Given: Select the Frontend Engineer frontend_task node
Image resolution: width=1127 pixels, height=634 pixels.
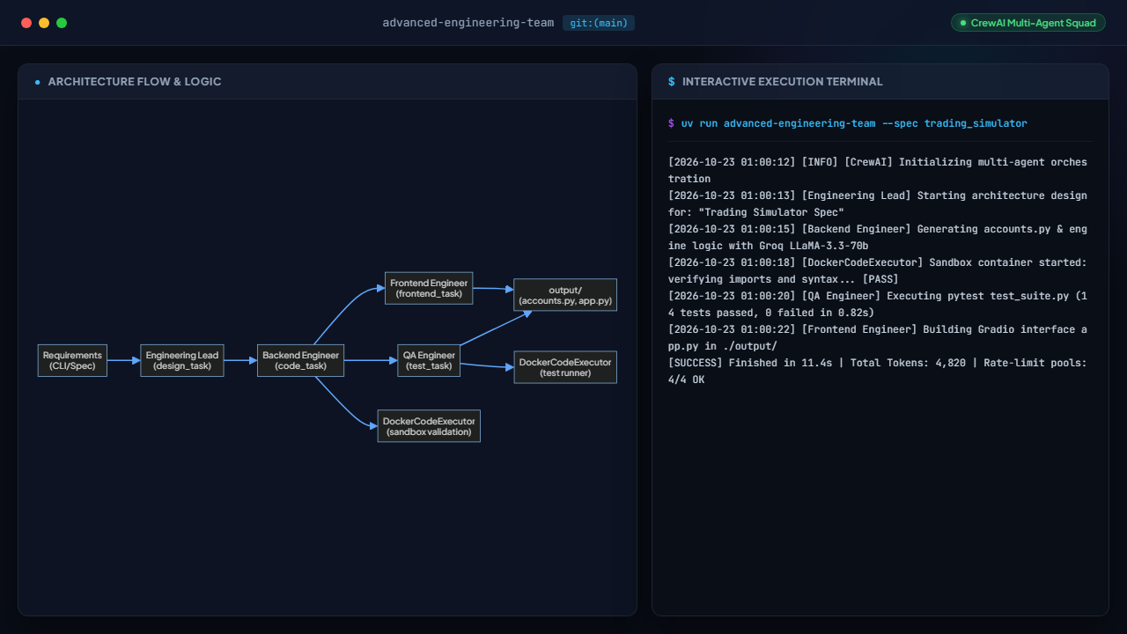Looking at the screenshot, I should (x=429, y=288).
